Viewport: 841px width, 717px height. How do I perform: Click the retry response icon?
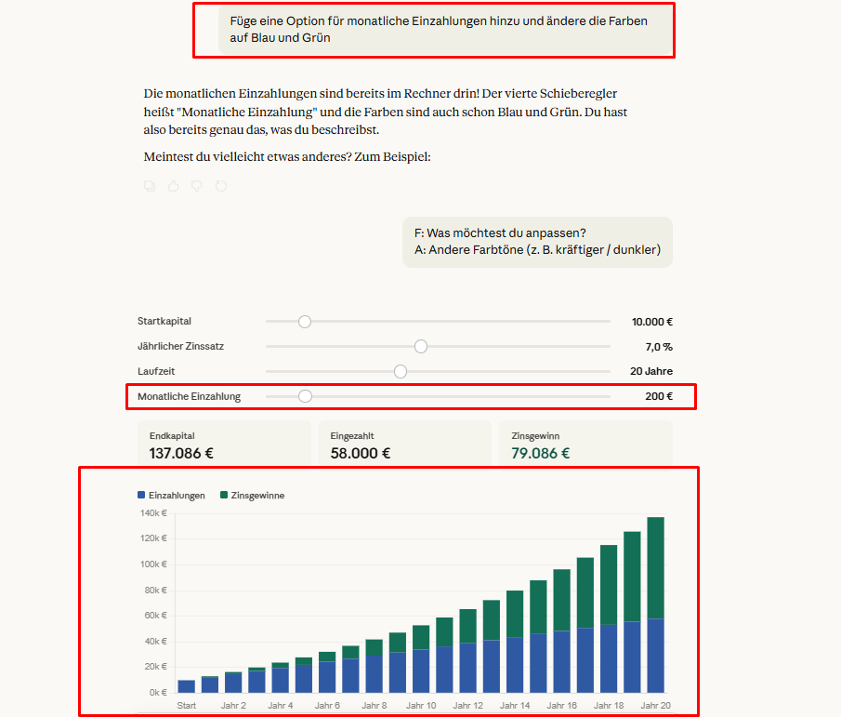tap(220, 186)
